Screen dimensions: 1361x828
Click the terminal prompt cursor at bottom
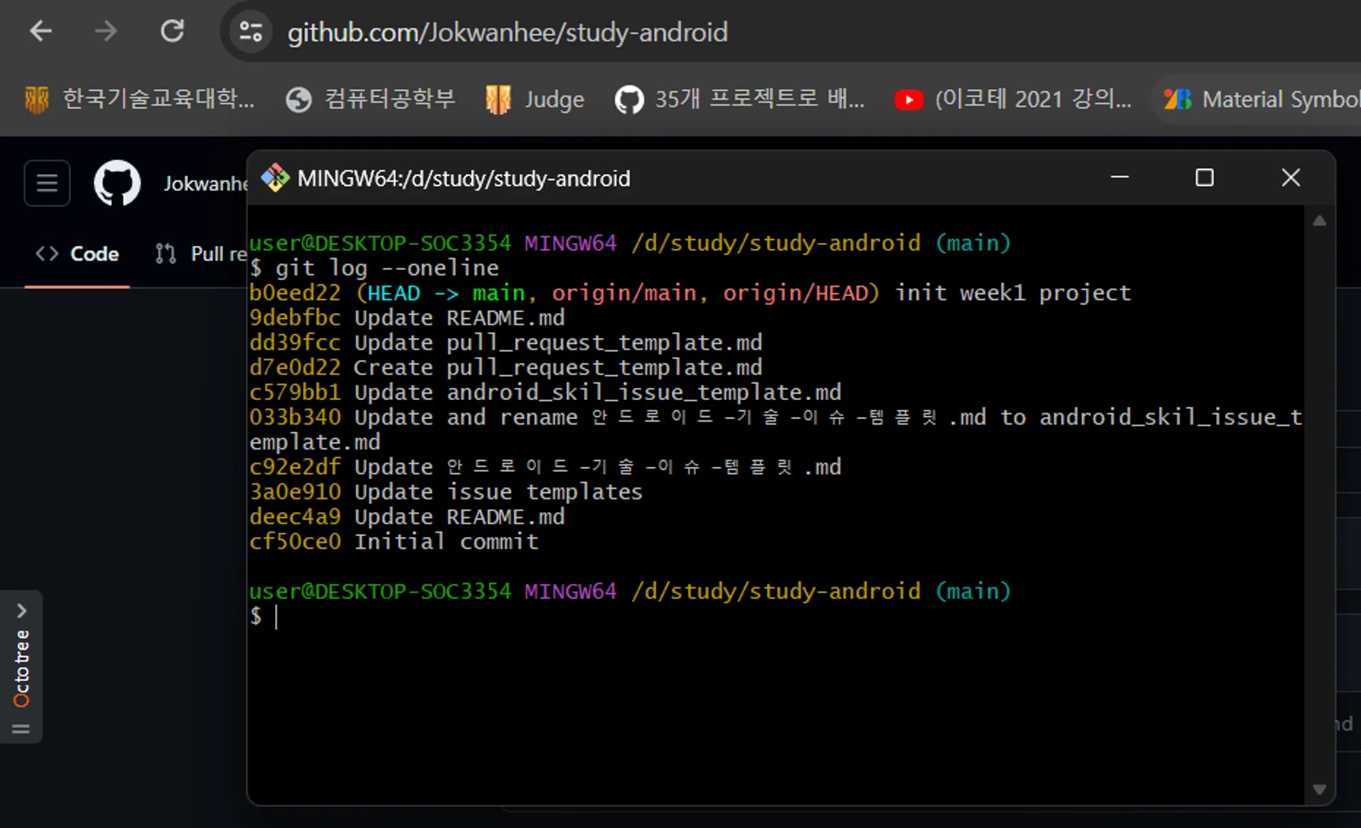[276, 616]
